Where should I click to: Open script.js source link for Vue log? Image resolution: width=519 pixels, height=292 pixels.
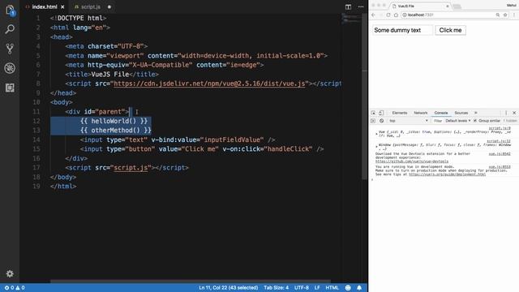[x=500, y=128]
